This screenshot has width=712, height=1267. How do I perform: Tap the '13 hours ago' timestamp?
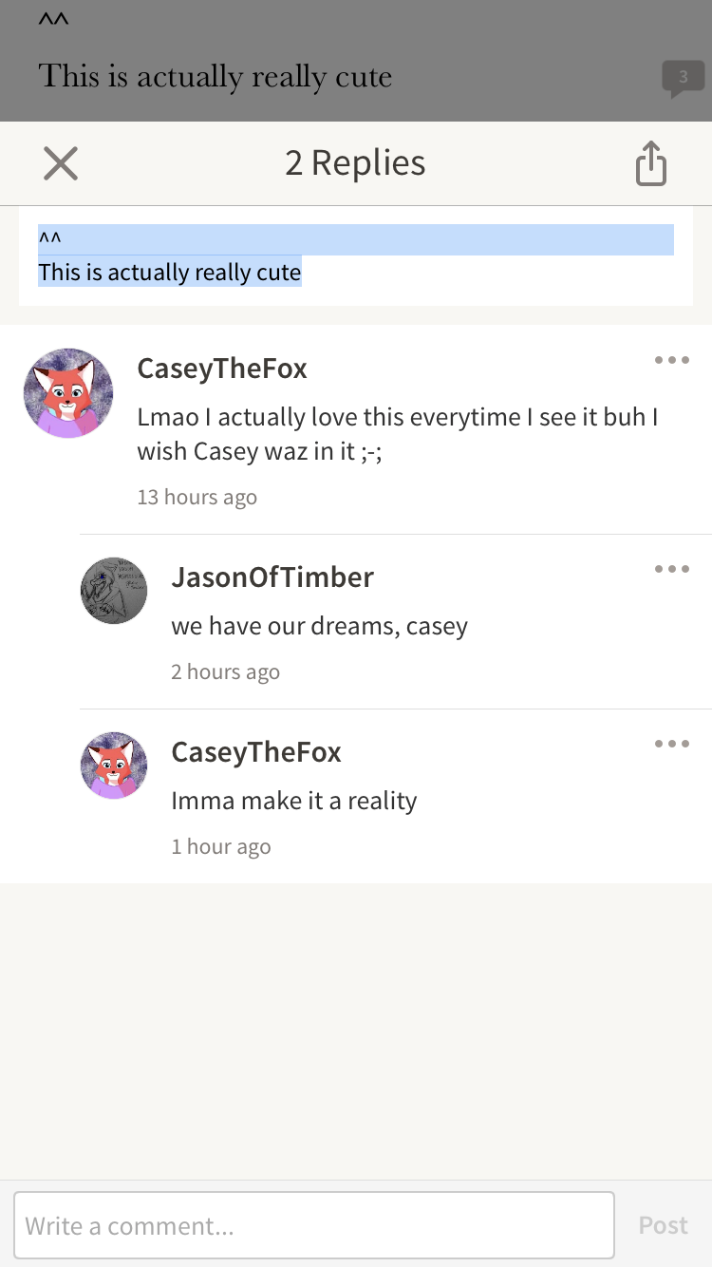point(197,497)
